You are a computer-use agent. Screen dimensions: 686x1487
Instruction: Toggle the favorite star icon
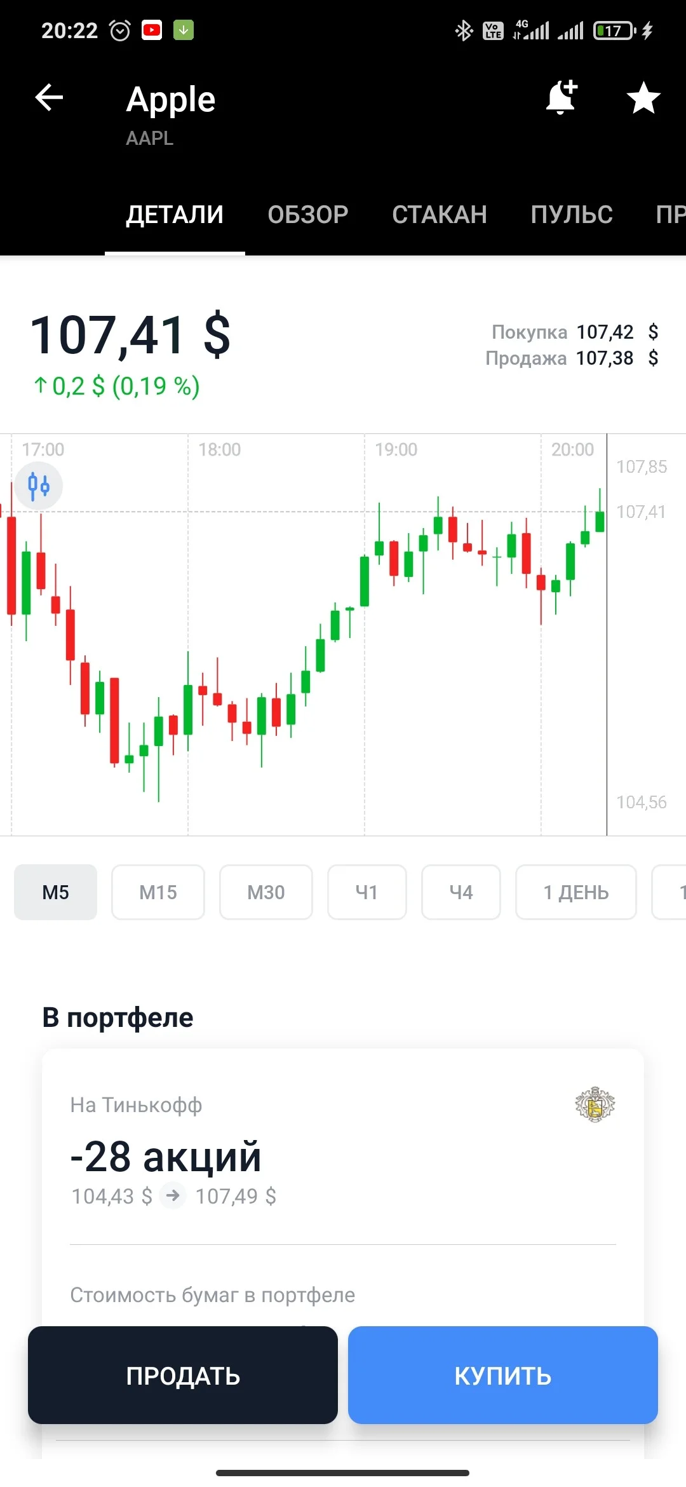pos(643,98)
